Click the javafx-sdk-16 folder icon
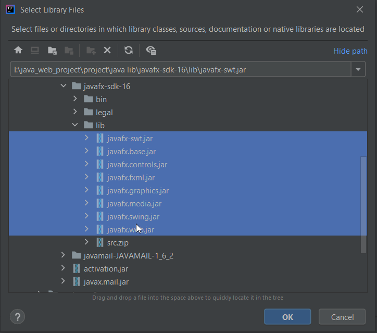377x333 pixels. click(77, 86)
